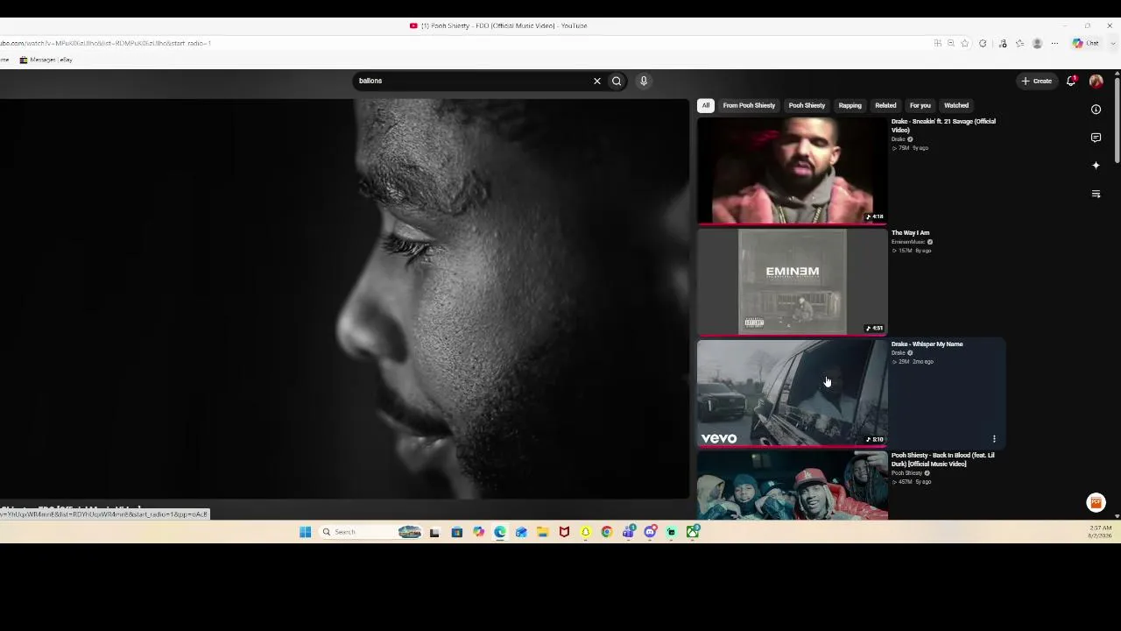Image resolution: width=1121 pixels, height=631 pixels.
Task: Click the taskbar clock and date
Action: pos(1101,532)
